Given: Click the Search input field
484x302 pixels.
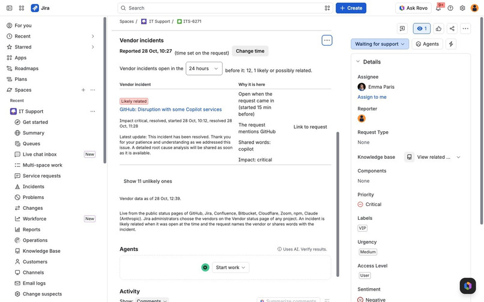Looking at the screenshot, I should coord(225,8).
